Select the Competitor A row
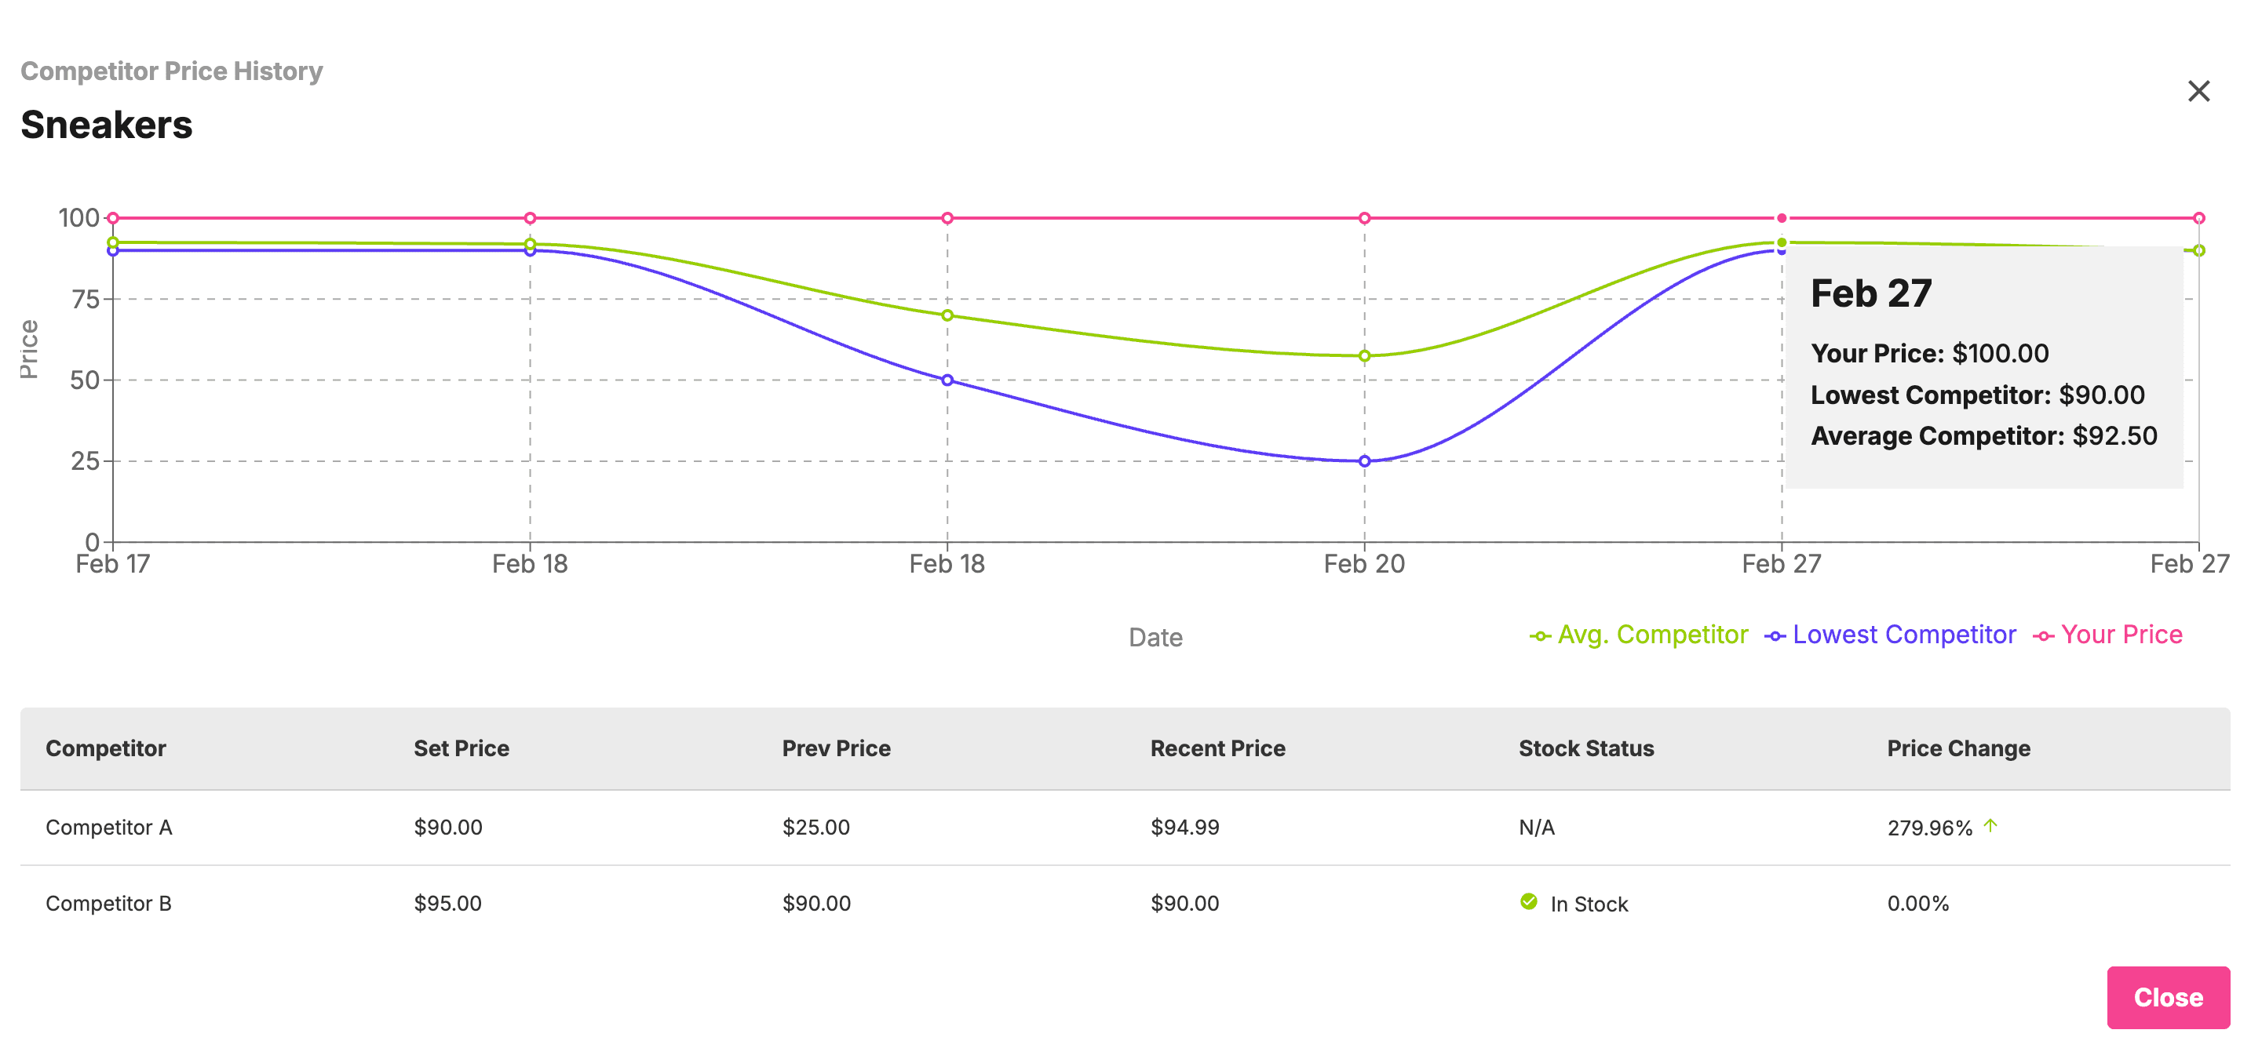This screenshot has height=1048, width=2251. (x=109, y=827)
